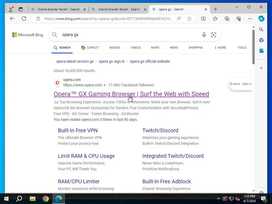This screenshot has width=272, height=204.
Task: Focus the browser address bar URL
Action: tap(108, 19)
